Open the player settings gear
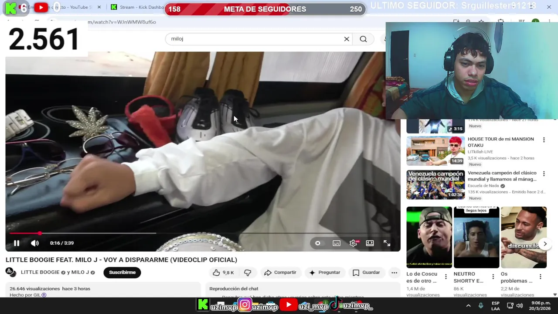Viewport: 558px width, 314px height. (x=353, y=243)
